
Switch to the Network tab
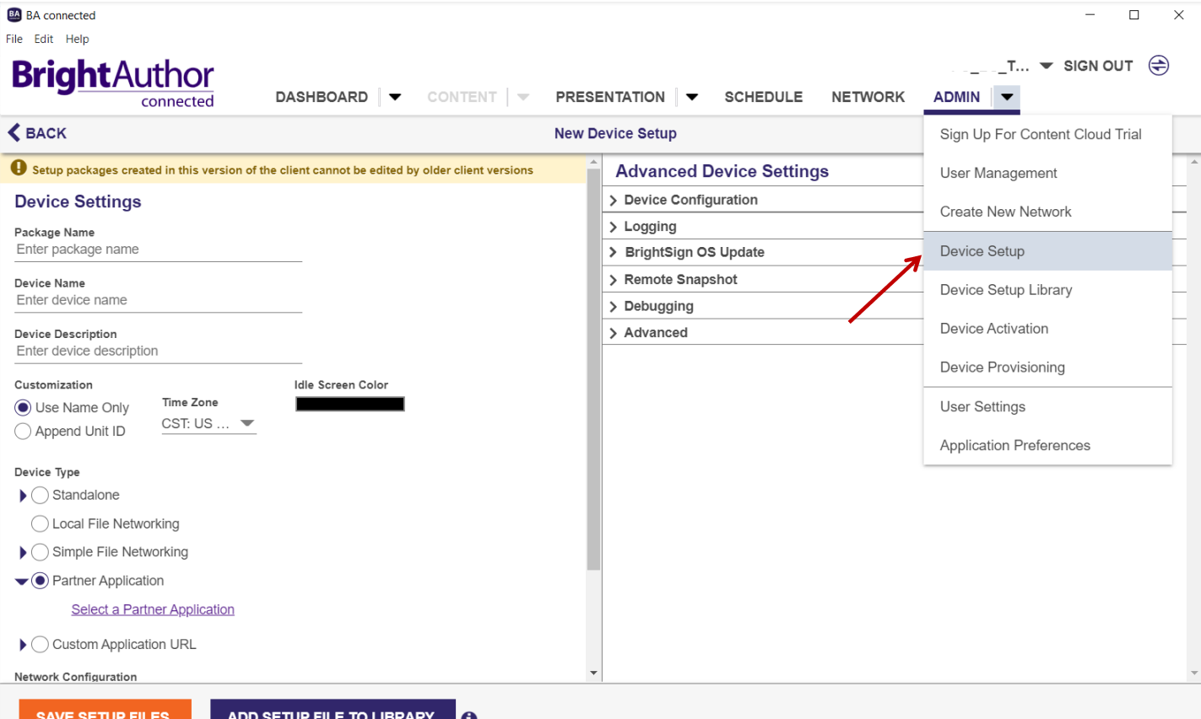click(868, 97)
